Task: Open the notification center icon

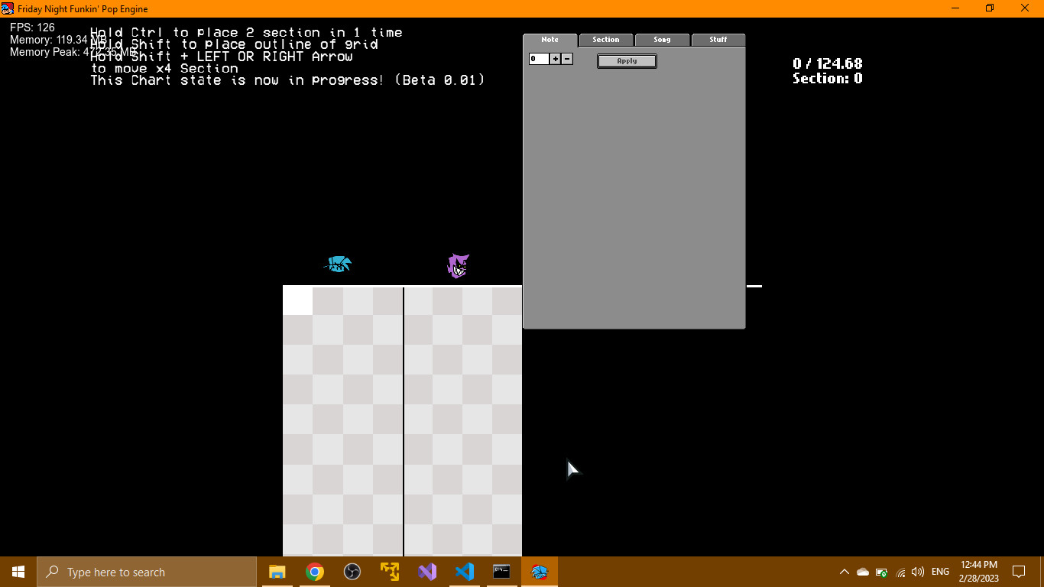Action: pos(1019,572)
